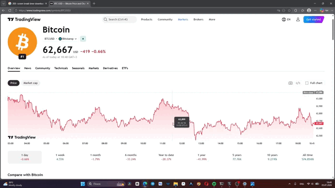Click the Search (Ctrl+K) field

click(120, 19)
